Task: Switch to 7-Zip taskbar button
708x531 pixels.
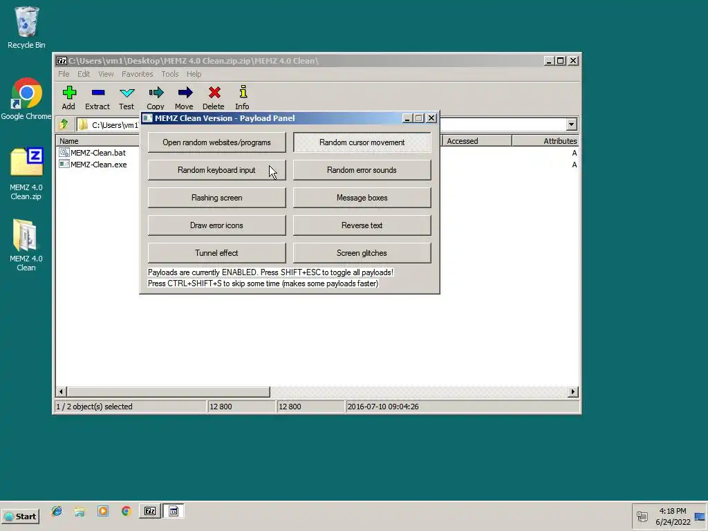Action: click(150, 511)
